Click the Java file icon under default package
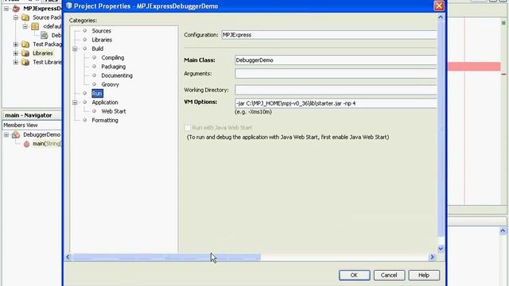The height and width of the screenshot is (286, 509). pos(45,35)
